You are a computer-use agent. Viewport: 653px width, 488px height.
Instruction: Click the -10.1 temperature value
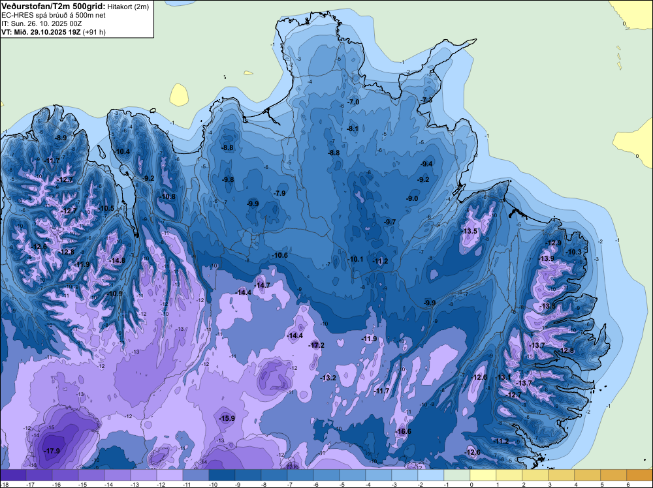tap(355, 259)
